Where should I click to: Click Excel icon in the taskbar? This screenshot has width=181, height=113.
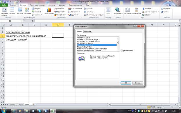tap(53, 111)
